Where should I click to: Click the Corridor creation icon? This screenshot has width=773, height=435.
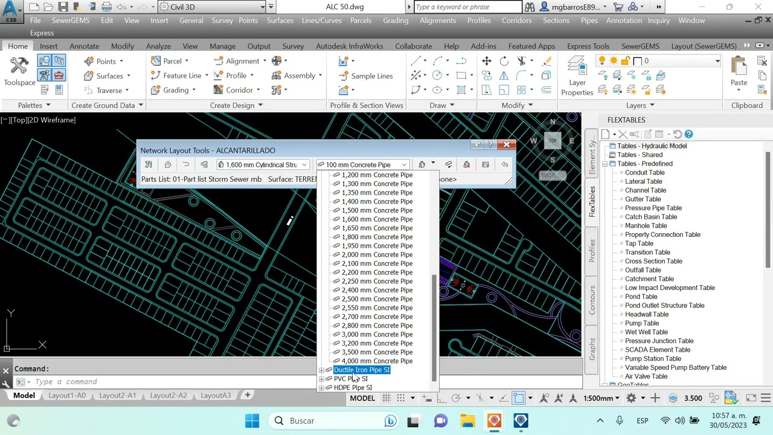click(219, 90)
